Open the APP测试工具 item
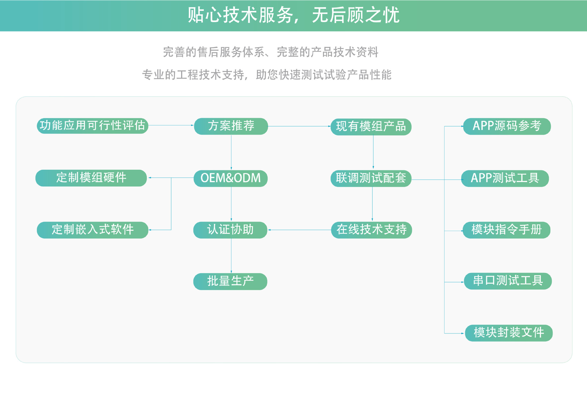 pyautogui.click(x=505, y=178)
